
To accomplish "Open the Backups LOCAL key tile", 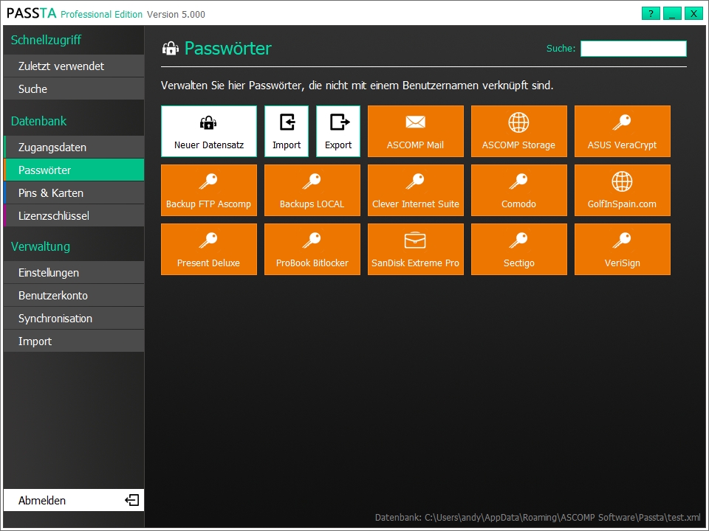I will point(312,190).
